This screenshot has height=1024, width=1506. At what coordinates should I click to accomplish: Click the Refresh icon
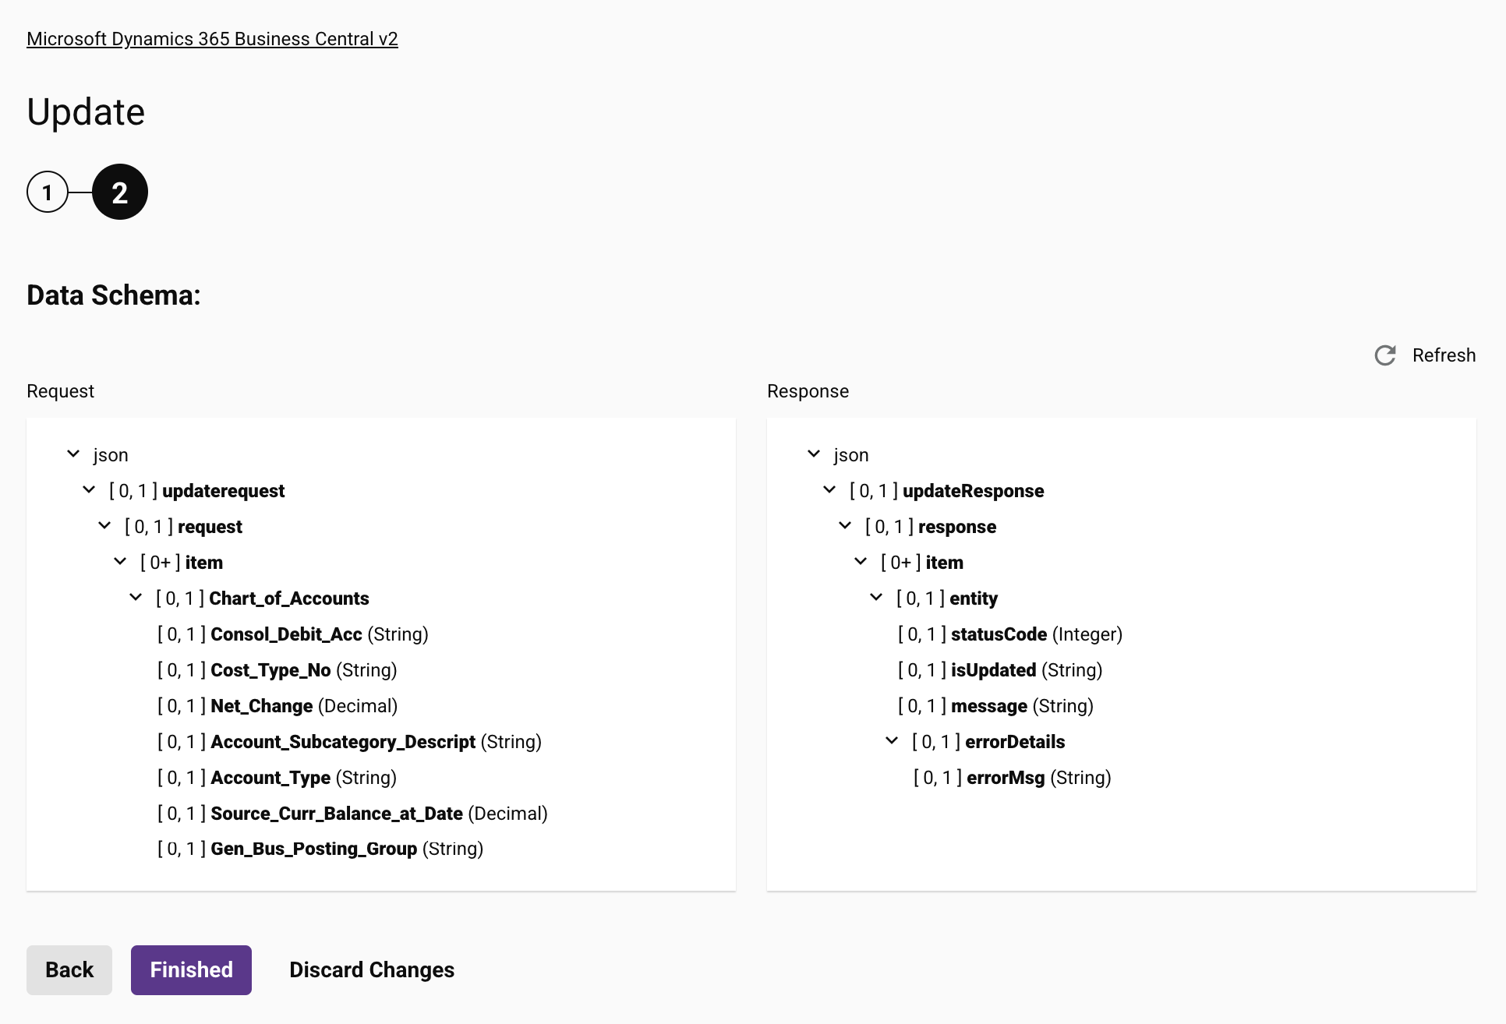[1385, 355]
